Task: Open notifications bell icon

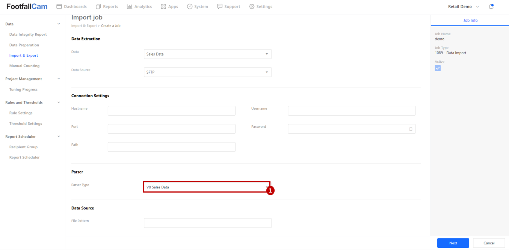Action: tap(491, 6)
